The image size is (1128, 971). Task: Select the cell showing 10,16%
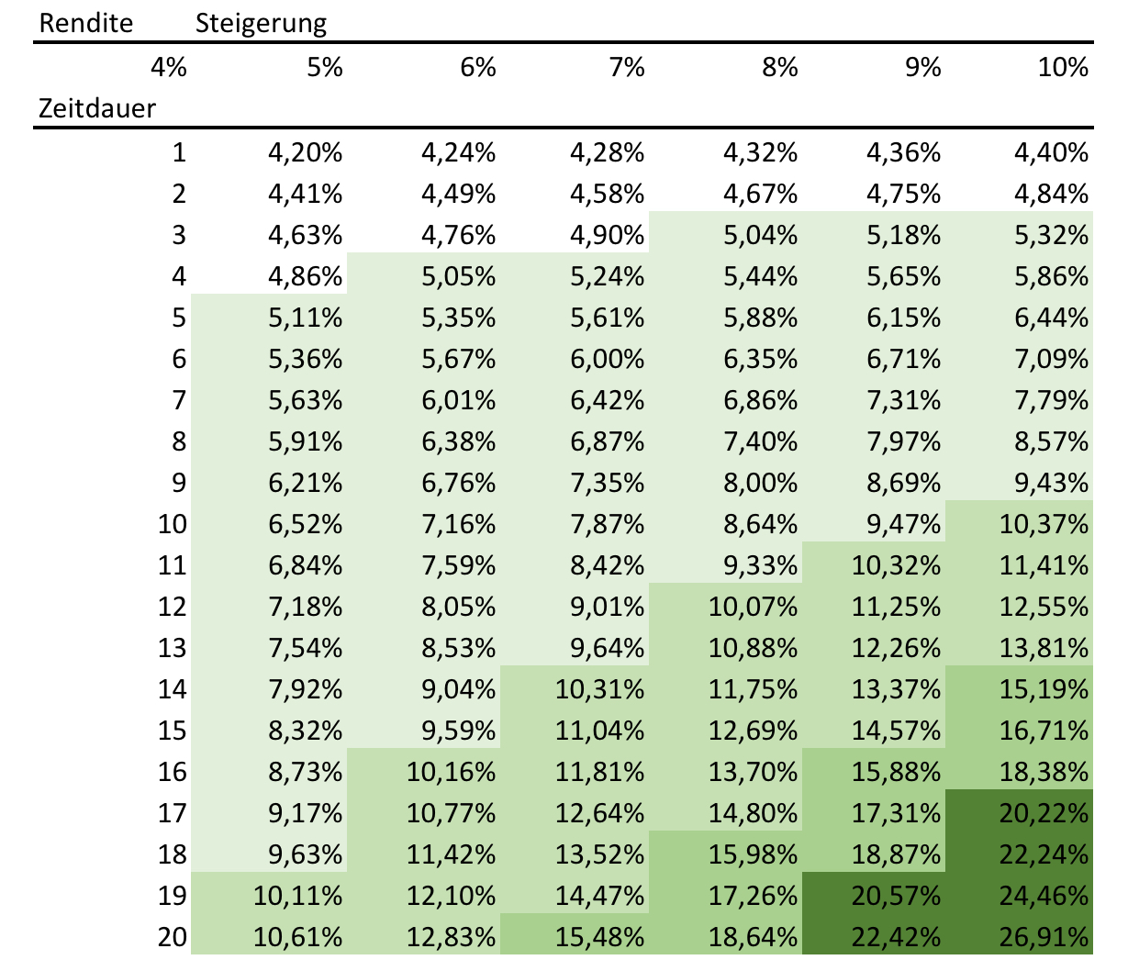(451, 772)
